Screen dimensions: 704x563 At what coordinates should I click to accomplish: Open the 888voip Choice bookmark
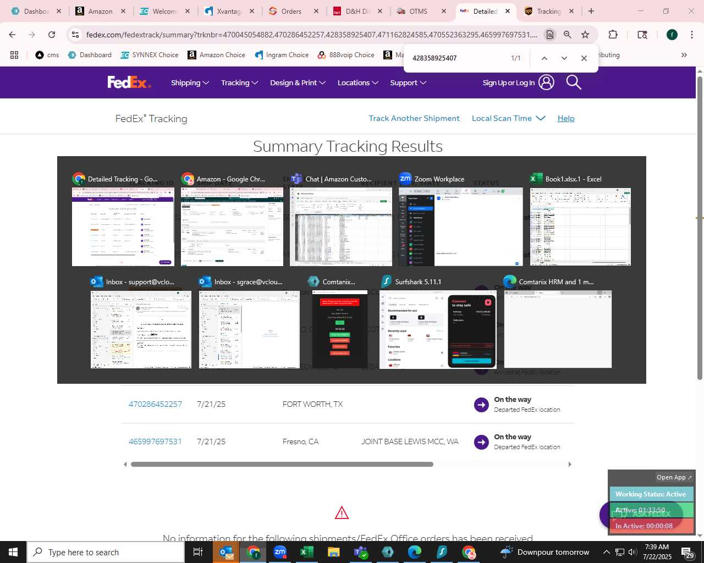click(x=346, y=55)
